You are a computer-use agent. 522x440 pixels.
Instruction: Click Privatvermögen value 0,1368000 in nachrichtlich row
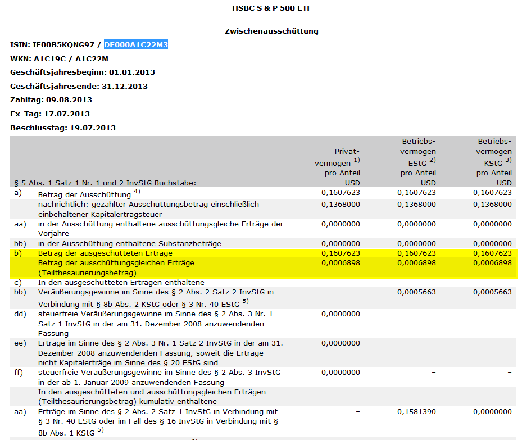pyautogui.click(x=341, y=205)
